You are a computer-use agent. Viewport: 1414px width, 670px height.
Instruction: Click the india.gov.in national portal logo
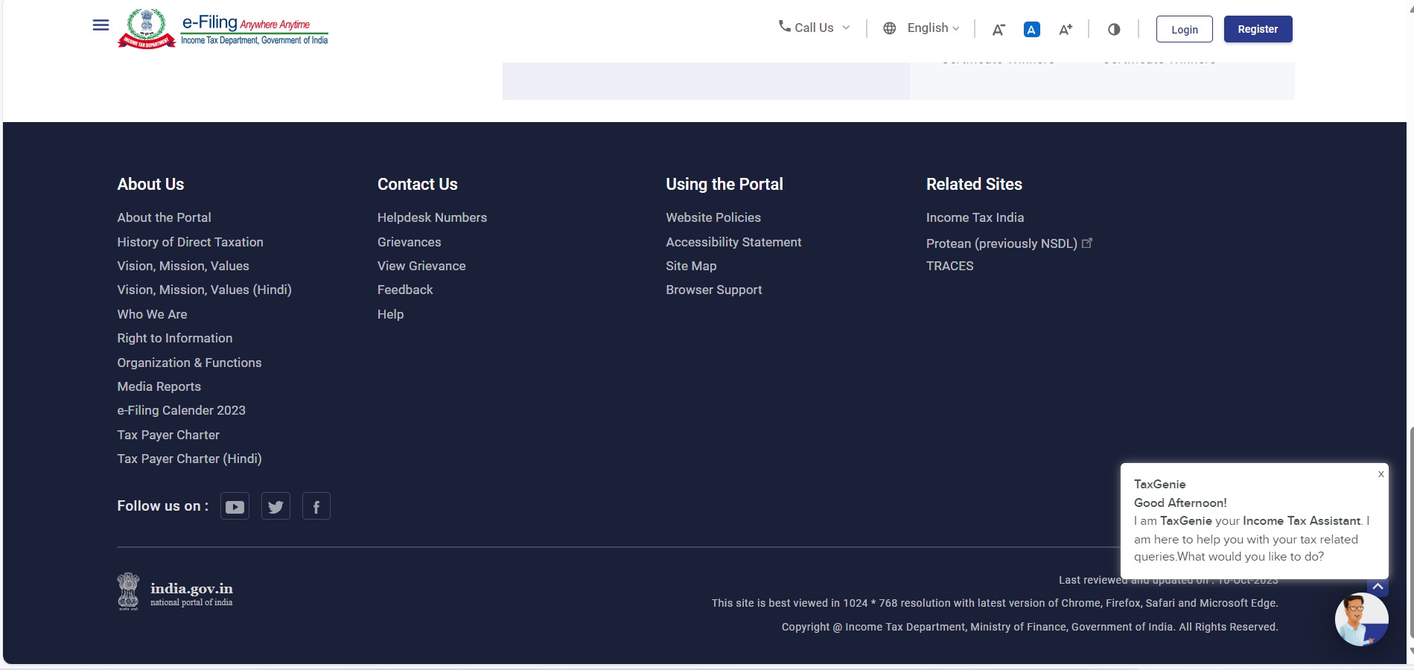click(175, 592)
